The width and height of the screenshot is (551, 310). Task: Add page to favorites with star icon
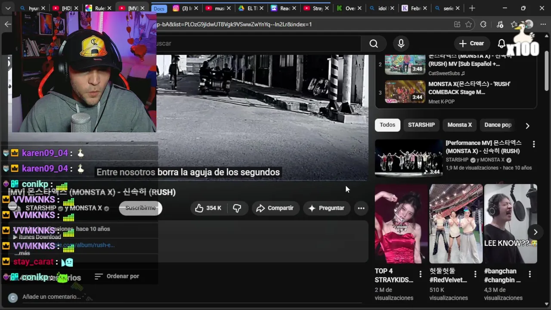pos(468,25)
